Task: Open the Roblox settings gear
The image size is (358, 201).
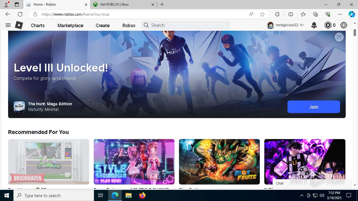Action: coord(344,25)
